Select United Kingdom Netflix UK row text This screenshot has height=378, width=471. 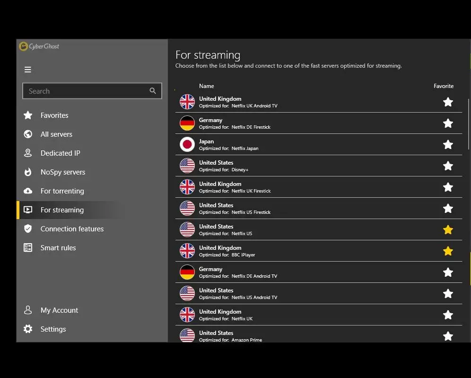click(226, 315)
